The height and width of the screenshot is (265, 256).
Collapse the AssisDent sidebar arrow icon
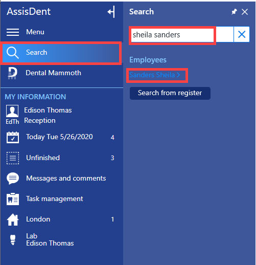(x=111, y=12)
